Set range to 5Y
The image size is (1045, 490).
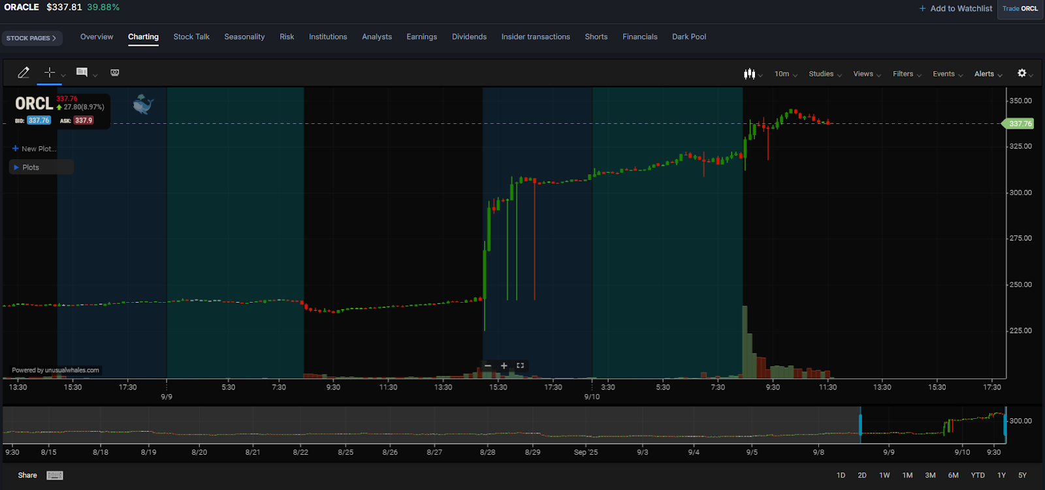1022,475
